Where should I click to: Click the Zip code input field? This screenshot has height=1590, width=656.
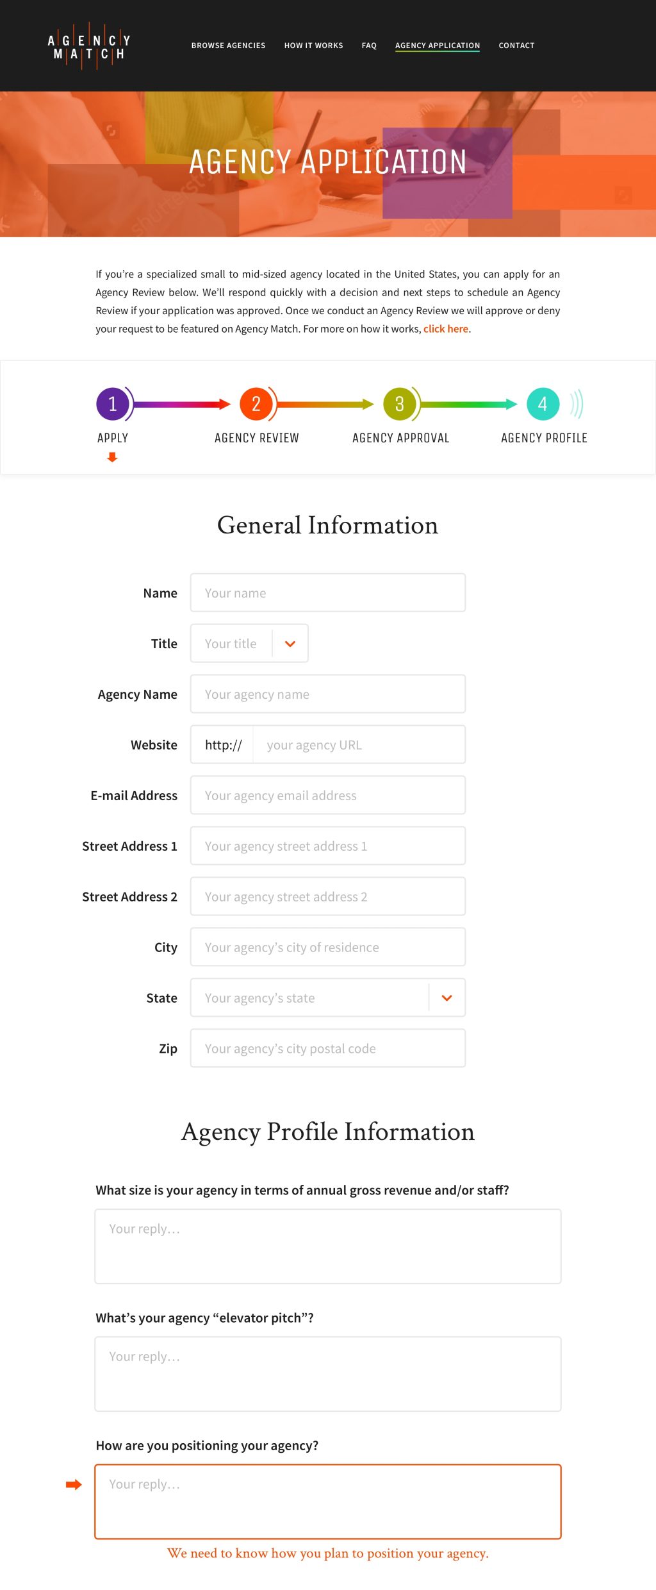pyautogui.click(x=327, y=1048)
